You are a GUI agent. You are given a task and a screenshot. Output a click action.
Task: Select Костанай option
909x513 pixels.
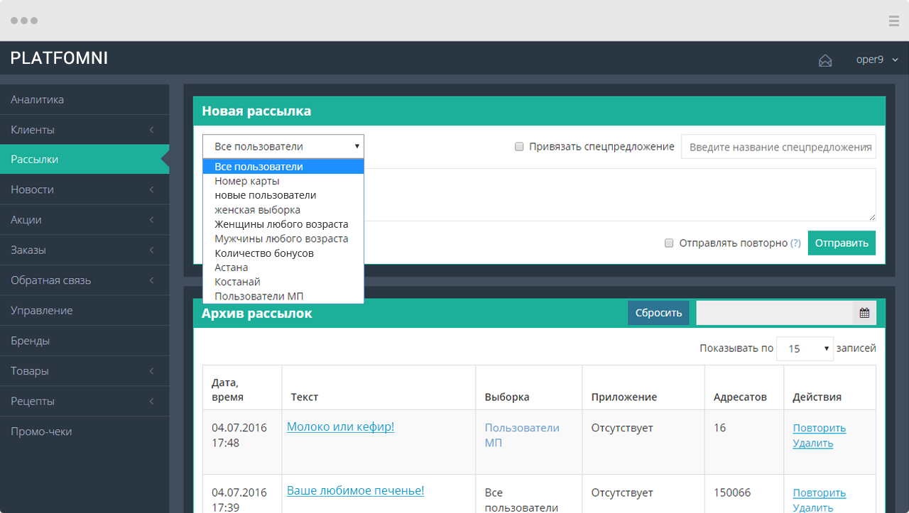[283, 282]
